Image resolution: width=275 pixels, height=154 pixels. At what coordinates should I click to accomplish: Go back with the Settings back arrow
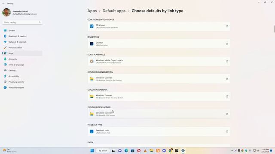click(x=3, y=3)
